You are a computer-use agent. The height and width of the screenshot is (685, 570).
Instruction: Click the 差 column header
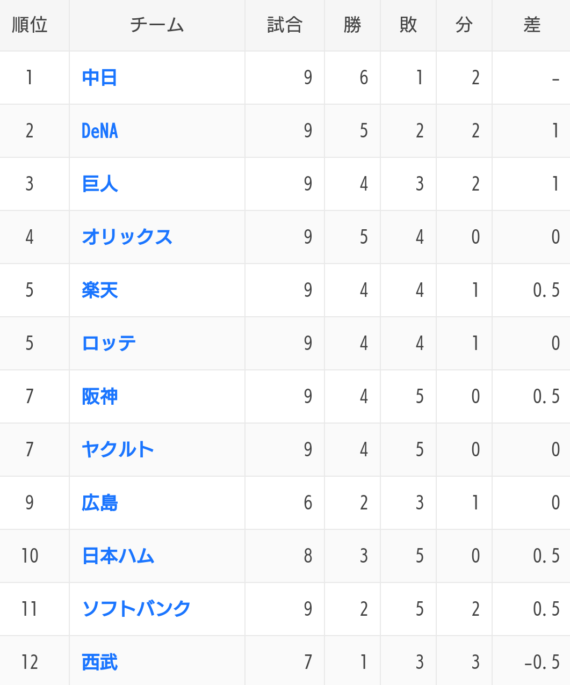click(x=531, y=25)
